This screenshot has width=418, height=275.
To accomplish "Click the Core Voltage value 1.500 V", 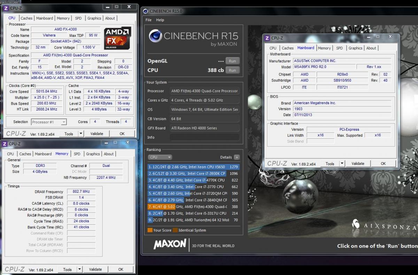I will (x=89, y=47).
